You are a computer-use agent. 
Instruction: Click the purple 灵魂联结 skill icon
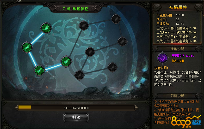point(163,58)
